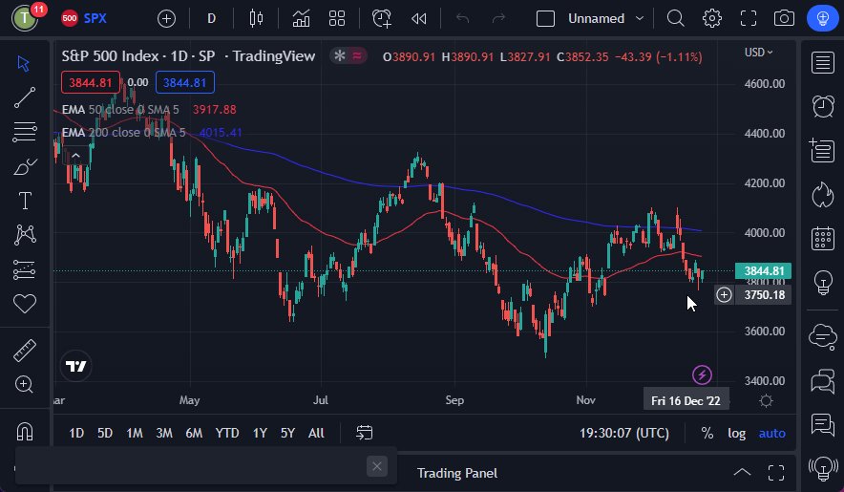Select the trend line drawing tool
Viewport: 844px width, 492px height.
tap(24, 96)
